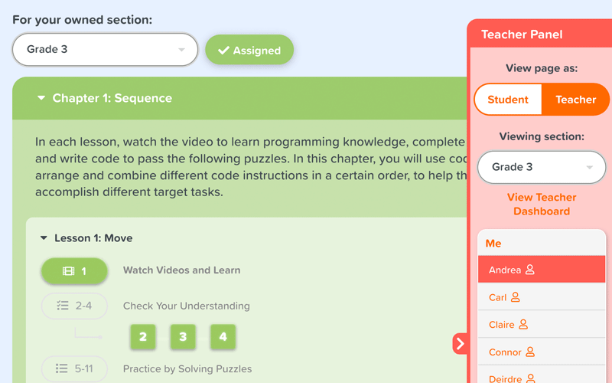The width and height of the screenshot is (612, 383).
Task: Collapse Chapter 1: Sequence
Action: [41, 98]
